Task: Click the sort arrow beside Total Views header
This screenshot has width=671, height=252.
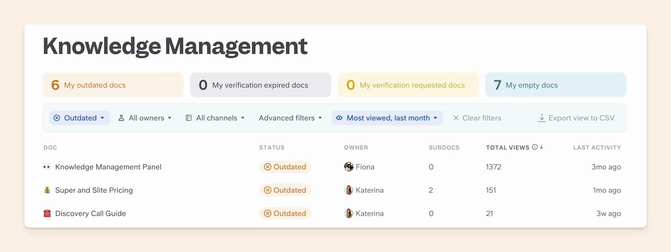Action: [541, 147]
